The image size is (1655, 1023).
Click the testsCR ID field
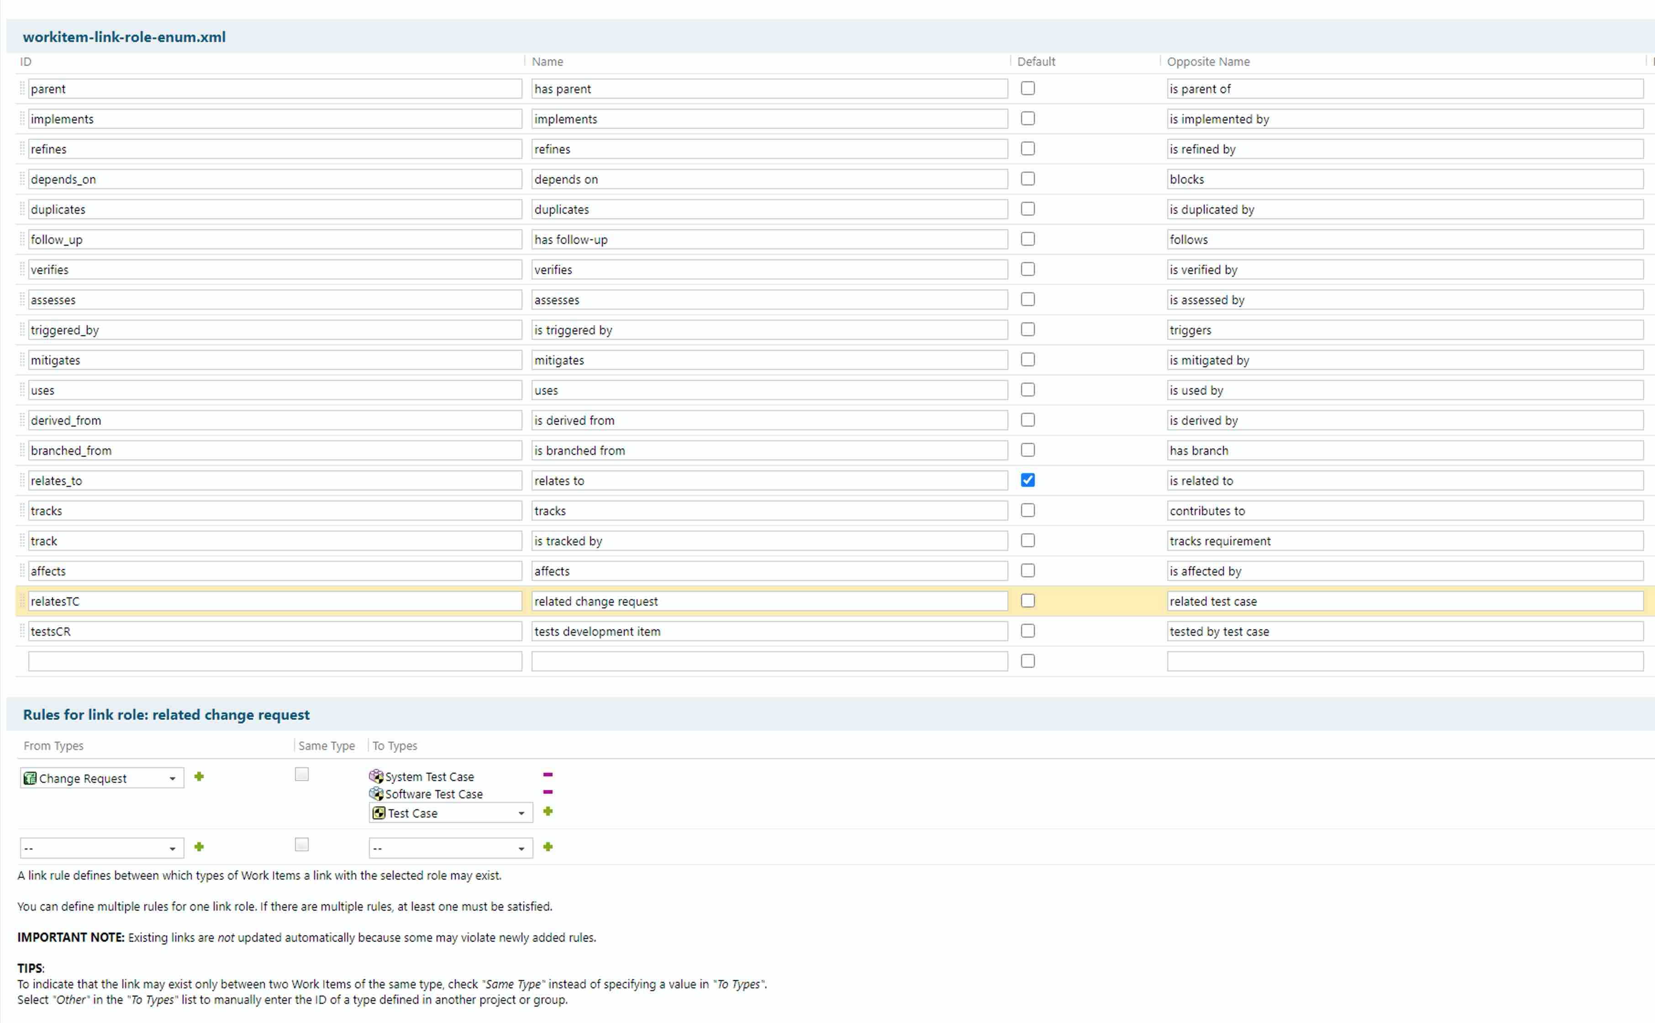tap(274, 631)
